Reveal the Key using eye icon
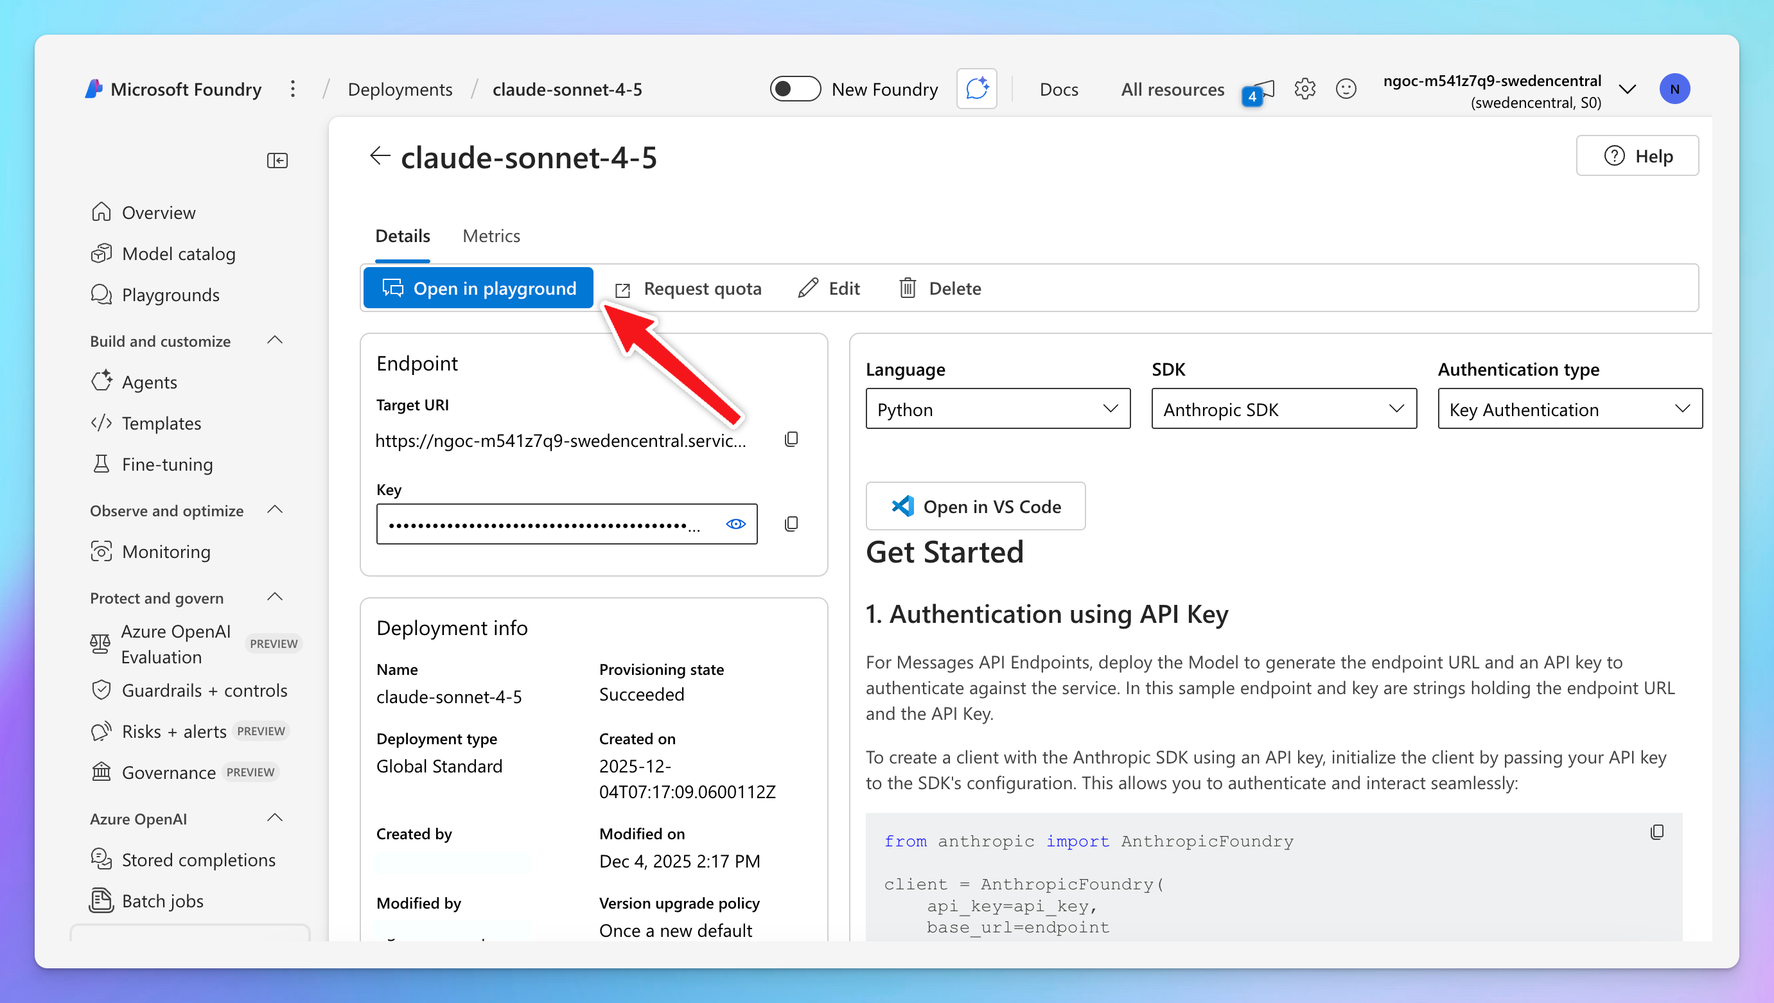Screen dimensions: 1774x1003 tap(735, 524)
